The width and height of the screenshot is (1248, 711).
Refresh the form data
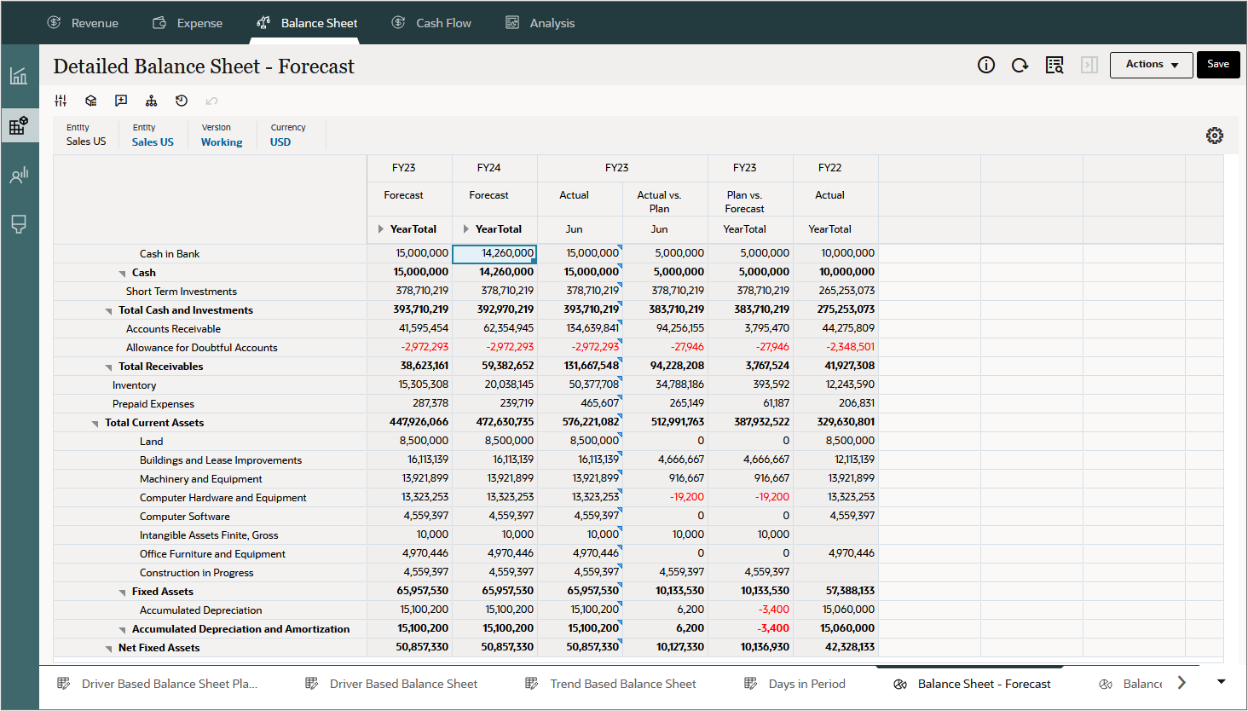(x=1020, y=65)
